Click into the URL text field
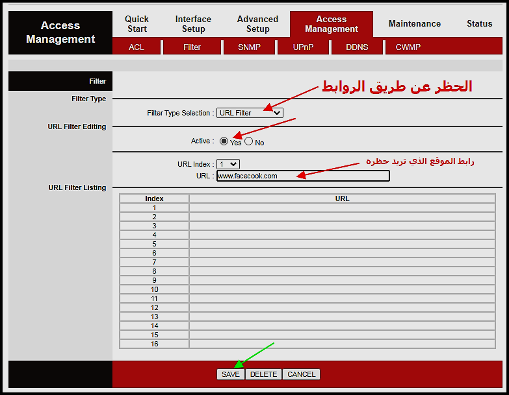509x395 pixels. [303, 176]
